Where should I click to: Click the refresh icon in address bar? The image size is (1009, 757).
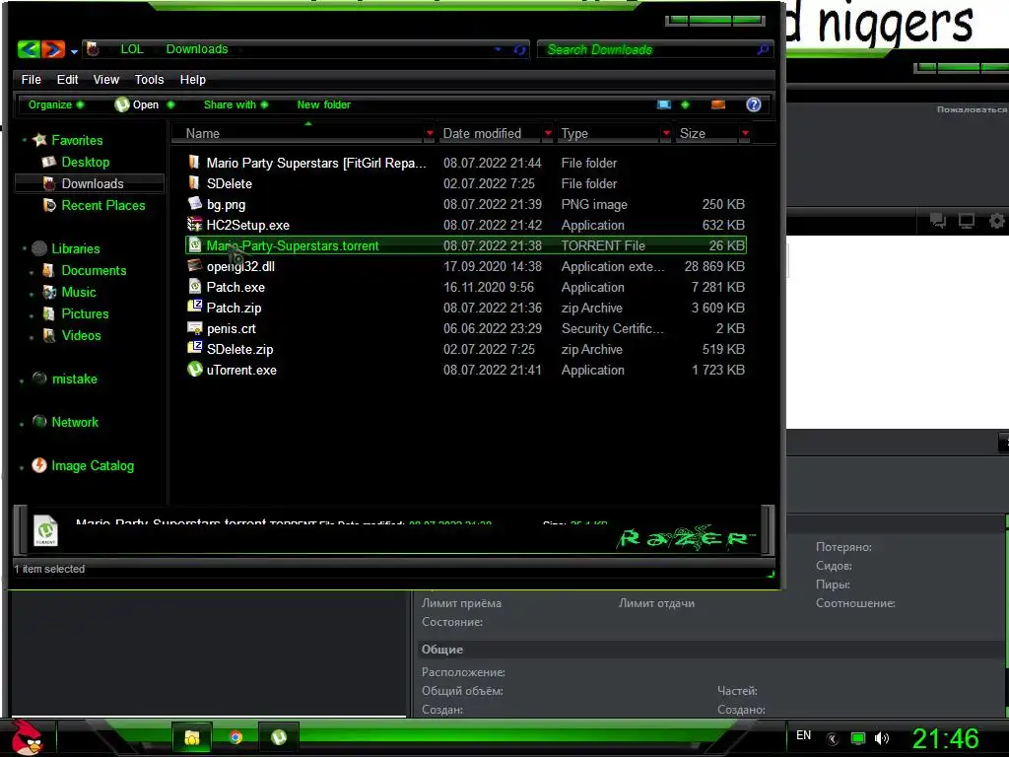[x=519, y=49]
